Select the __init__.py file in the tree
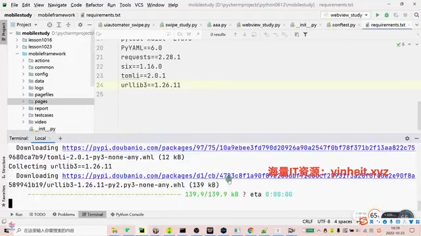The image size is (421, 236). [x=45, y=128]
